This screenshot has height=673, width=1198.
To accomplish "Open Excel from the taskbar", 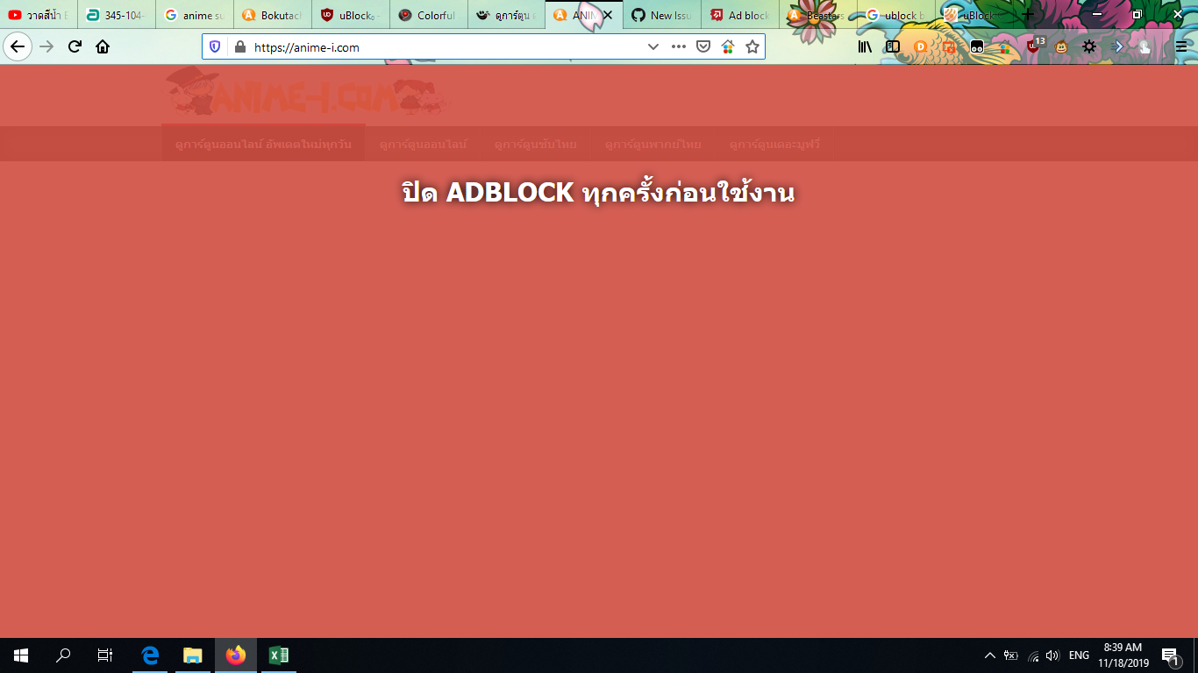I will pyautogui.click(x=276, y=653).
